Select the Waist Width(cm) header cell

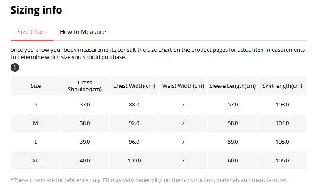point(183,86)
